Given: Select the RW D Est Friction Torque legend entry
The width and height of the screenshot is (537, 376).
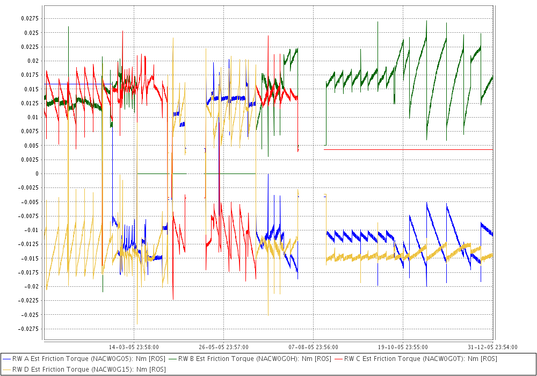Looking at the screenshot, I should coord(84,370).
